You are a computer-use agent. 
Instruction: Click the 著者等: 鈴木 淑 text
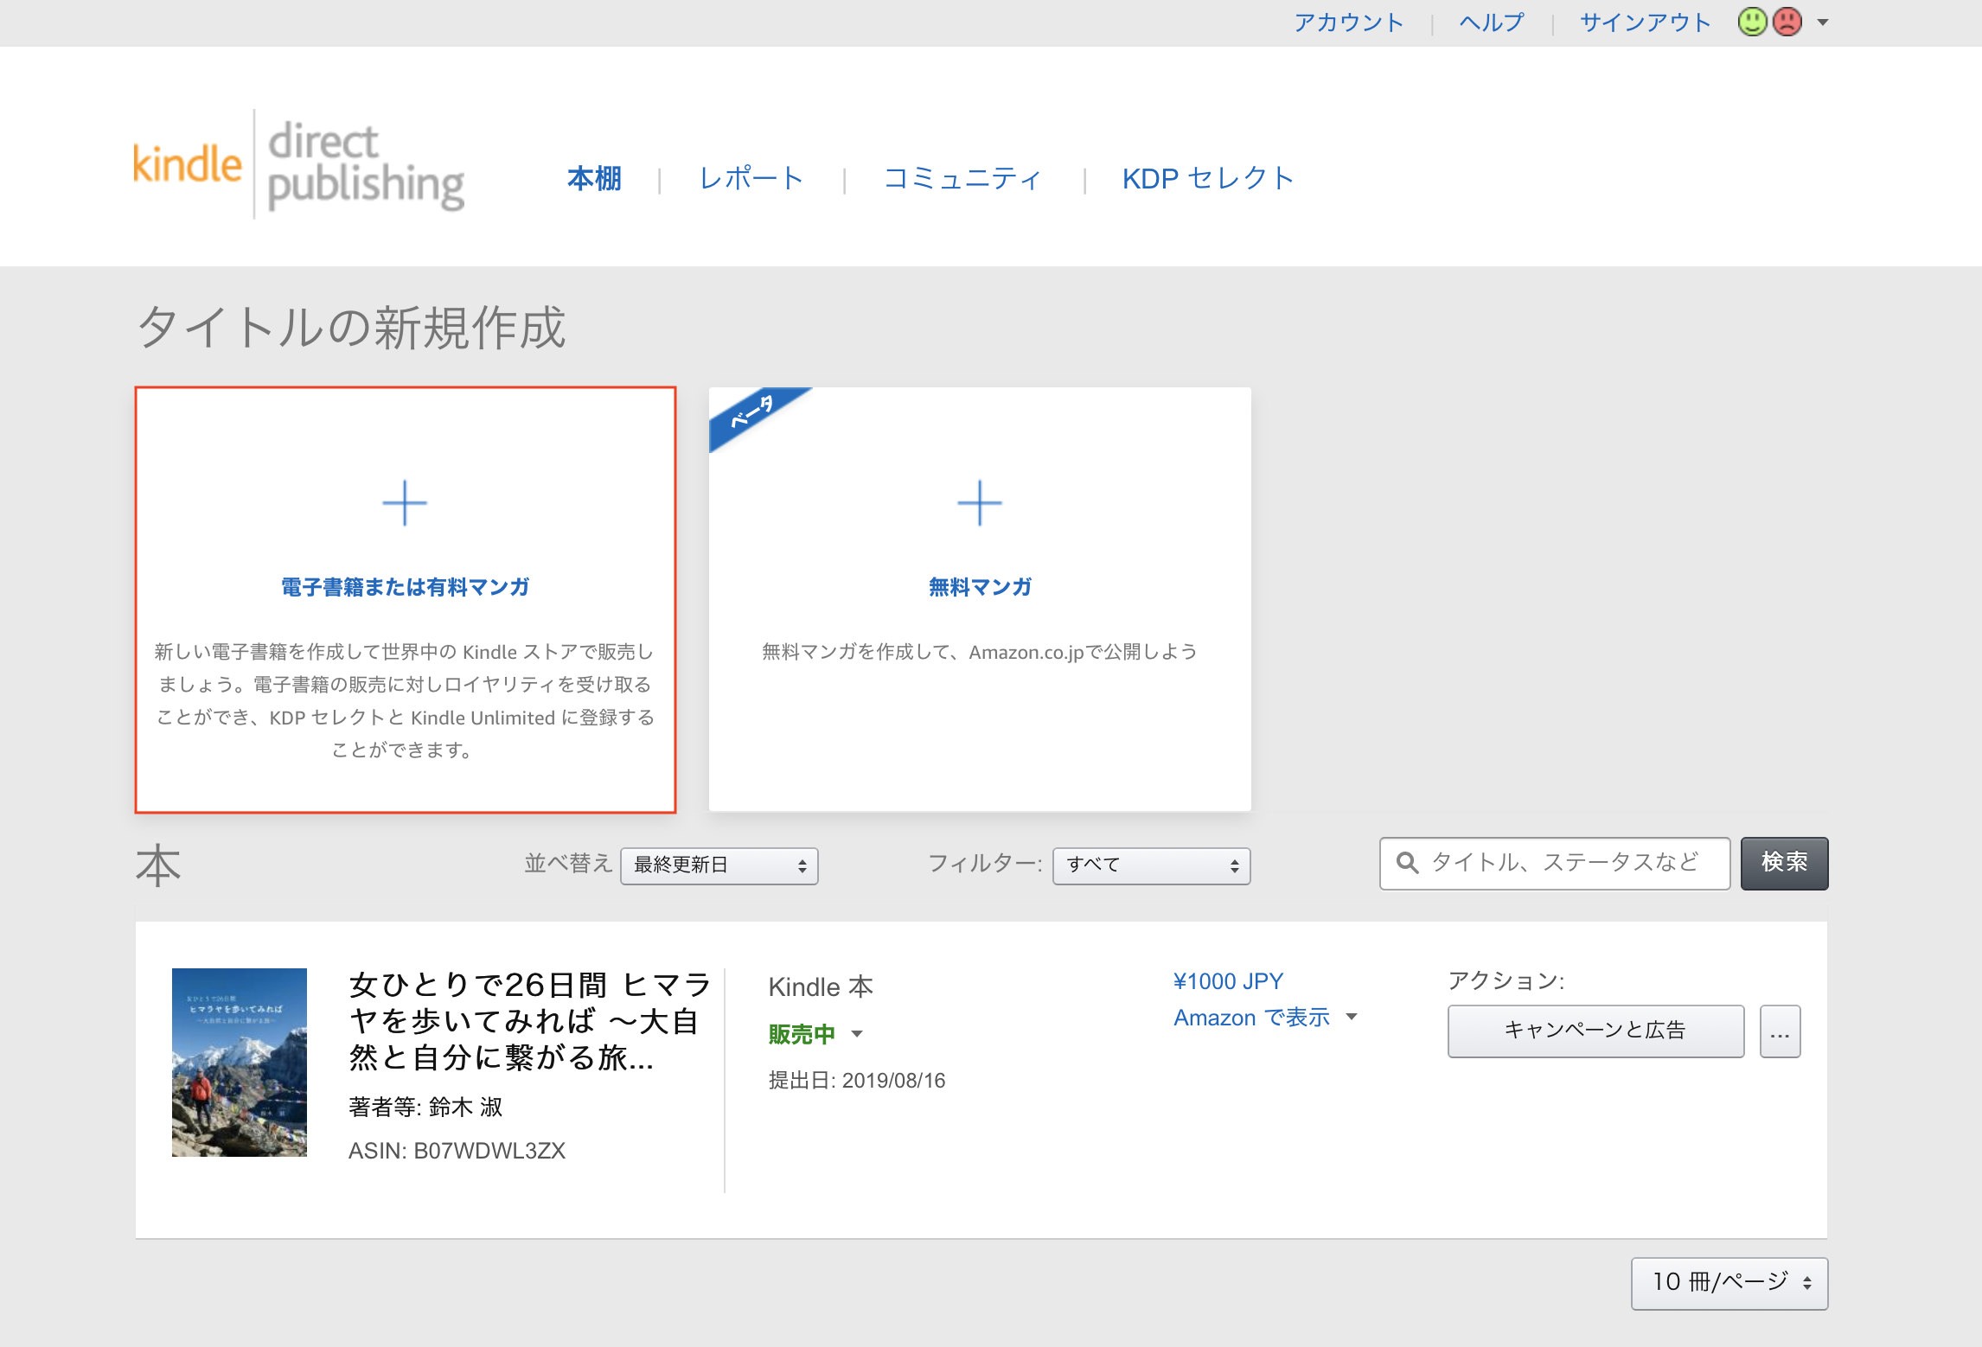(x=425, y=1107)
